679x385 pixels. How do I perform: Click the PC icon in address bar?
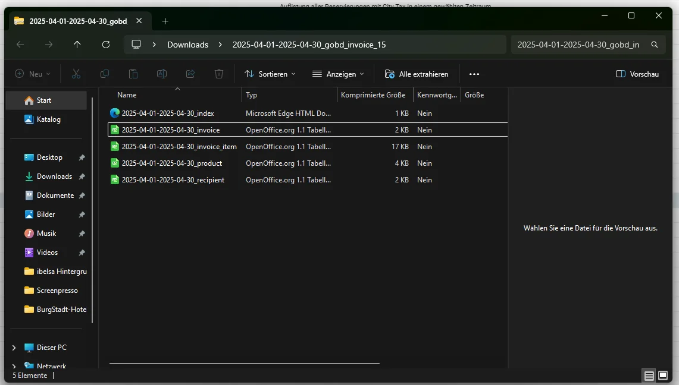(136, 45)
